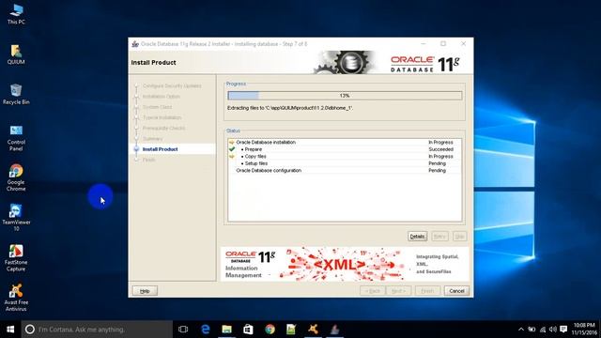The image size is (601, 338).
Task: Select Configure Security Updates step
Action: 172,85
